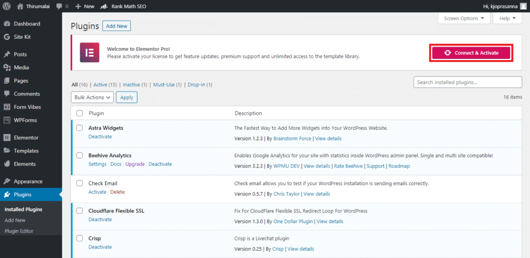Image resolution: width=530 pixels, height=258 pixels.
Task: Open Rank Math SEO chart icon
Action: [x=105, y=6]
